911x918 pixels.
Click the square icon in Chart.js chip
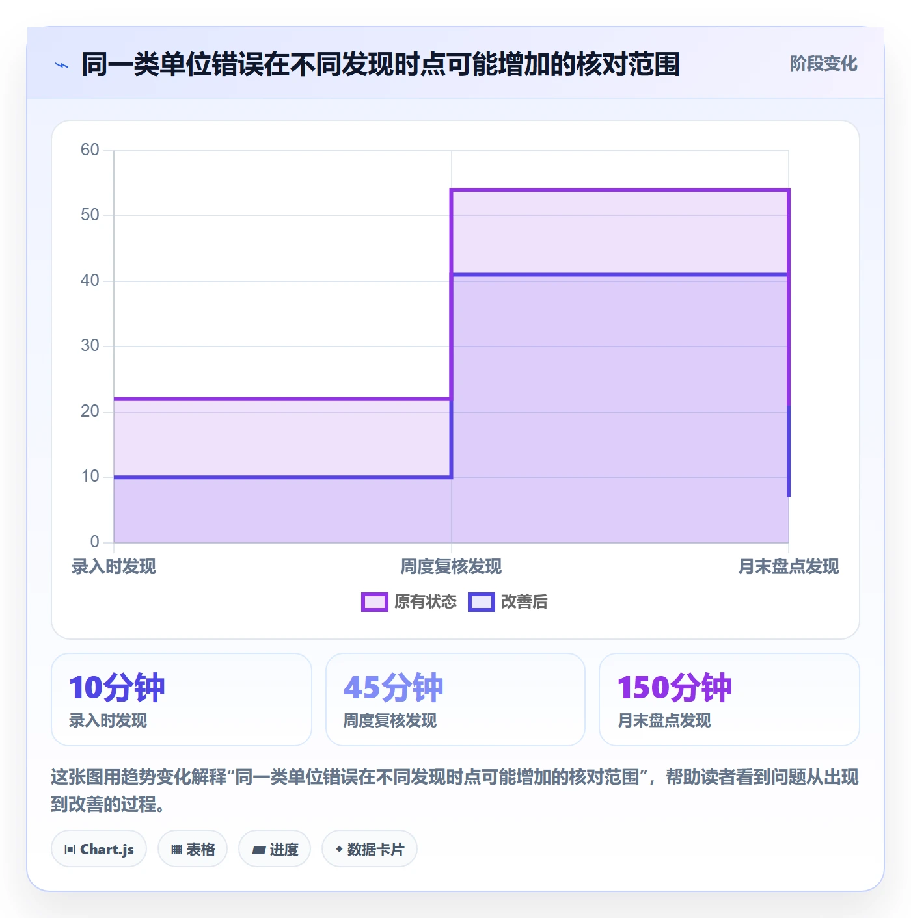pyautogui.click(x=70, y=849)
